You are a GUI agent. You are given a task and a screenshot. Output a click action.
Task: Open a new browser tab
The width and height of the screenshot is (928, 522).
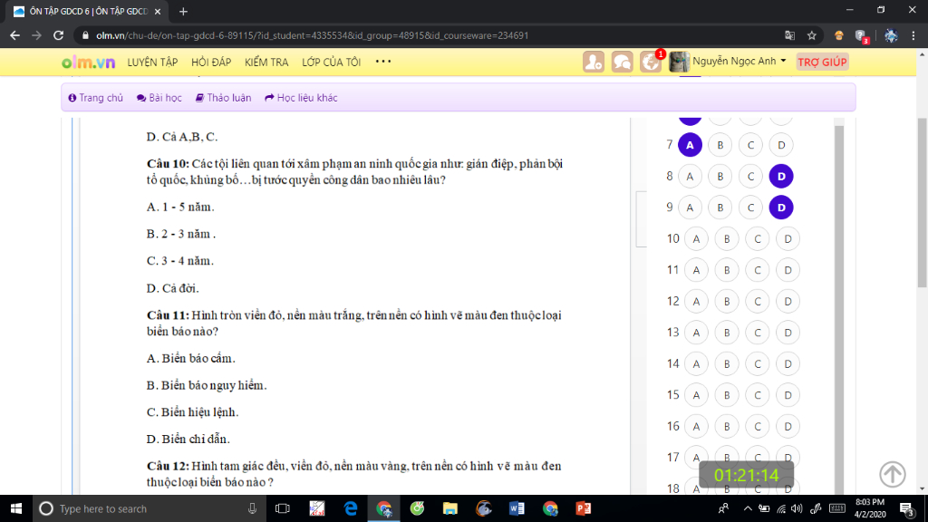[x=183, y=11]
